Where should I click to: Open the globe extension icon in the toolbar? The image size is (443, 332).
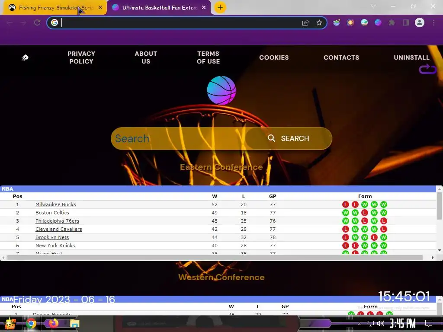(x=364, y=22)
